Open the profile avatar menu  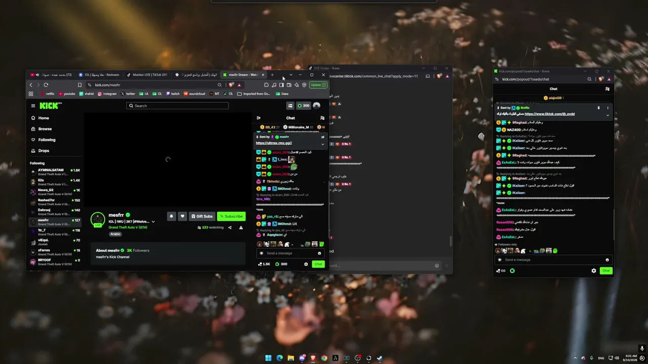point(316,106)
